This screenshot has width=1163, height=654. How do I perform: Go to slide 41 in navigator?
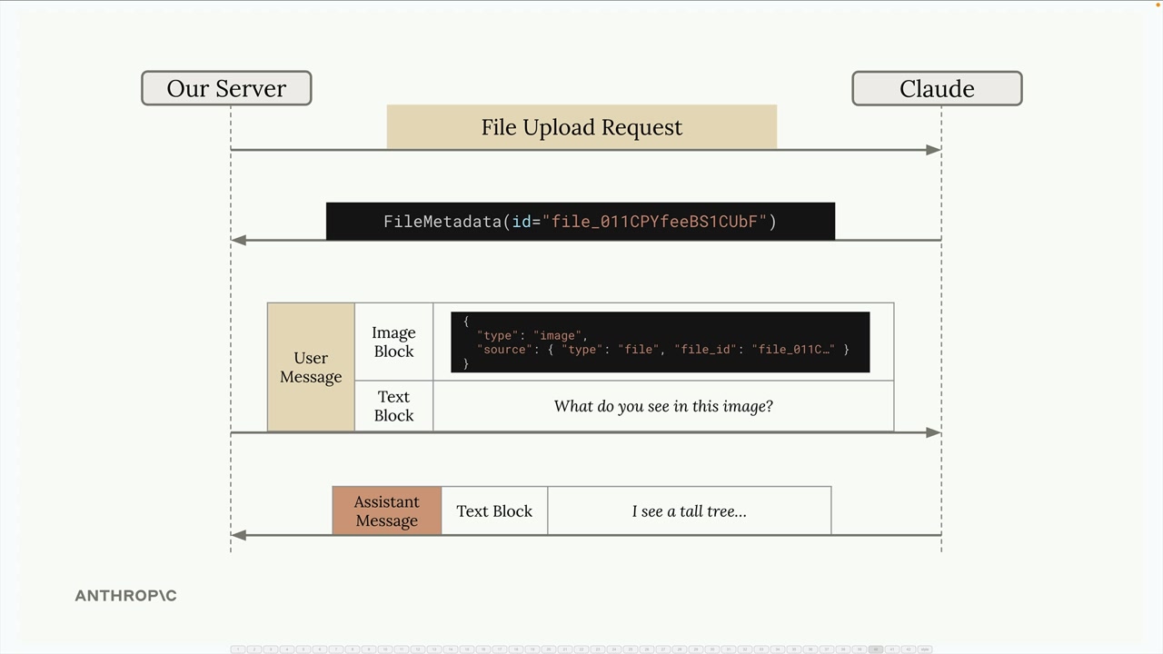[891, 649]
